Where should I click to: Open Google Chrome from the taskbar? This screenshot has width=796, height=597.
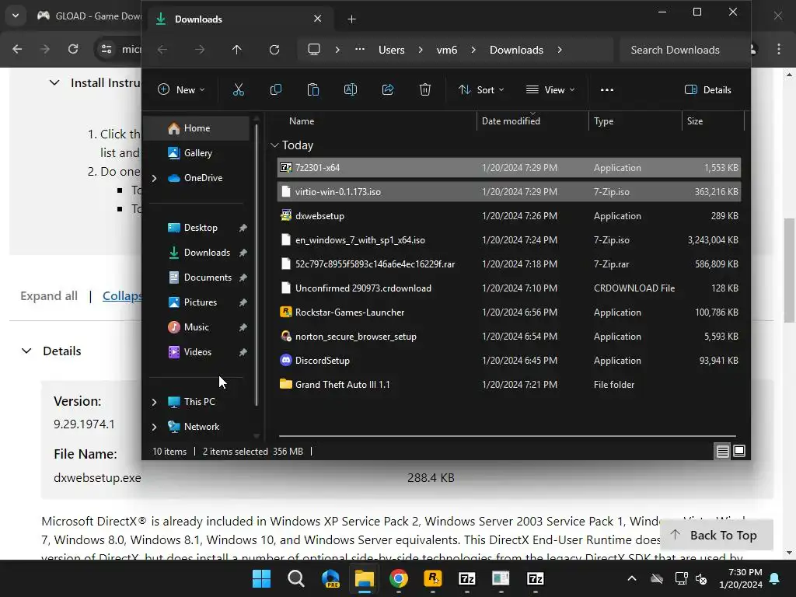click(x=399, y=578)
